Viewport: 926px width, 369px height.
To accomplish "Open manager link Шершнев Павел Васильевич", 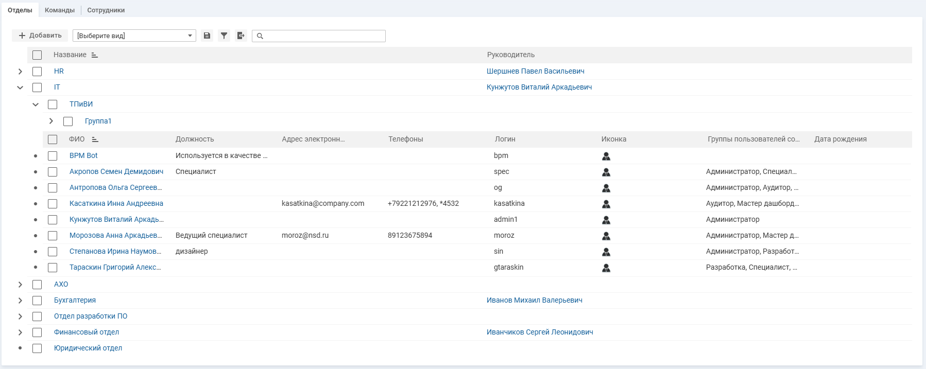I will [x=535, y=72].
